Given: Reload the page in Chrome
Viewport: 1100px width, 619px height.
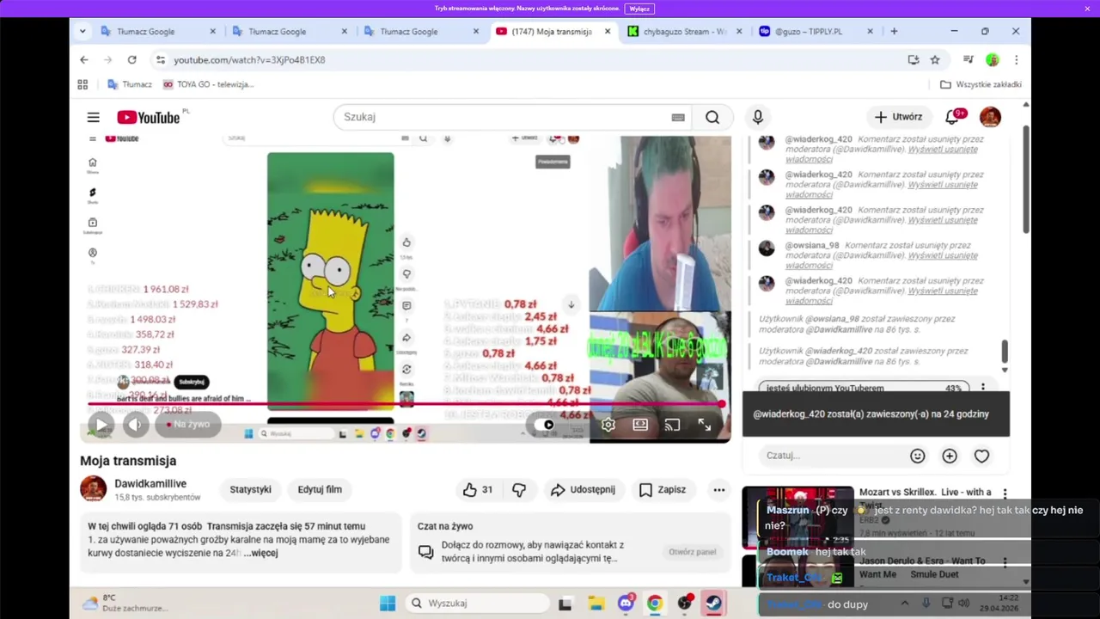Looking at the screenshot, I should click(x=131, y=59).
